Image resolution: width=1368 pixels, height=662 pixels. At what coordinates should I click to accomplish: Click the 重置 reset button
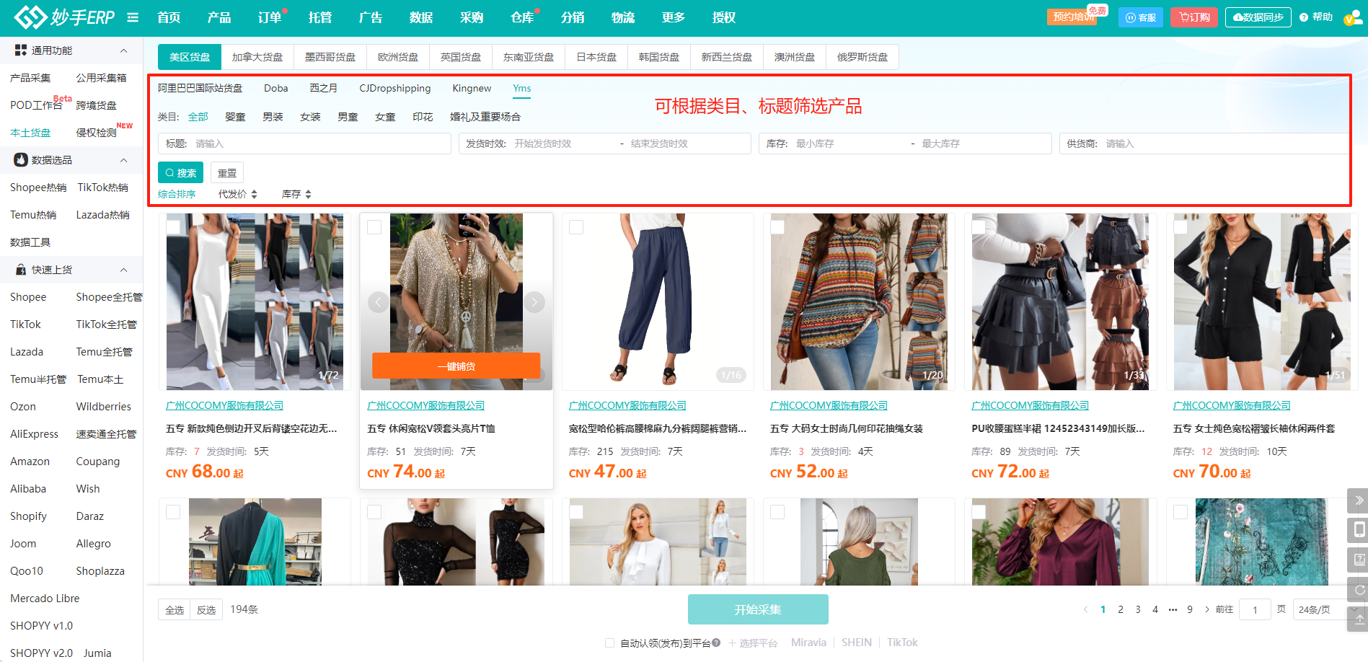click(227, 173)
